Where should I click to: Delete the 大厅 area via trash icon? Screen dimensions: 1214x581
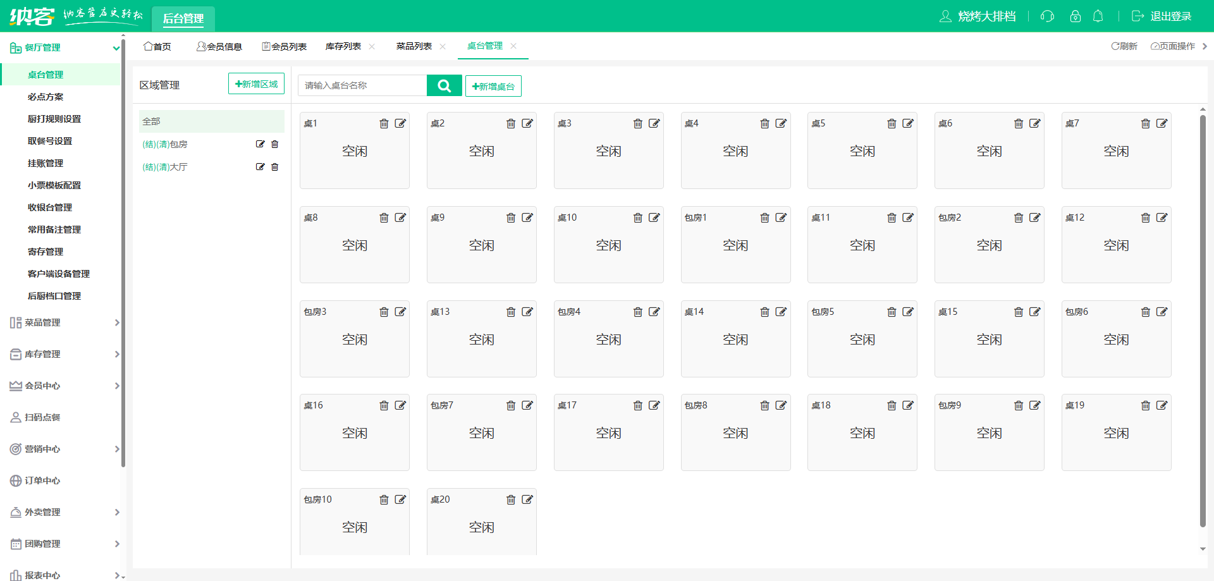(x=275, y=167)
